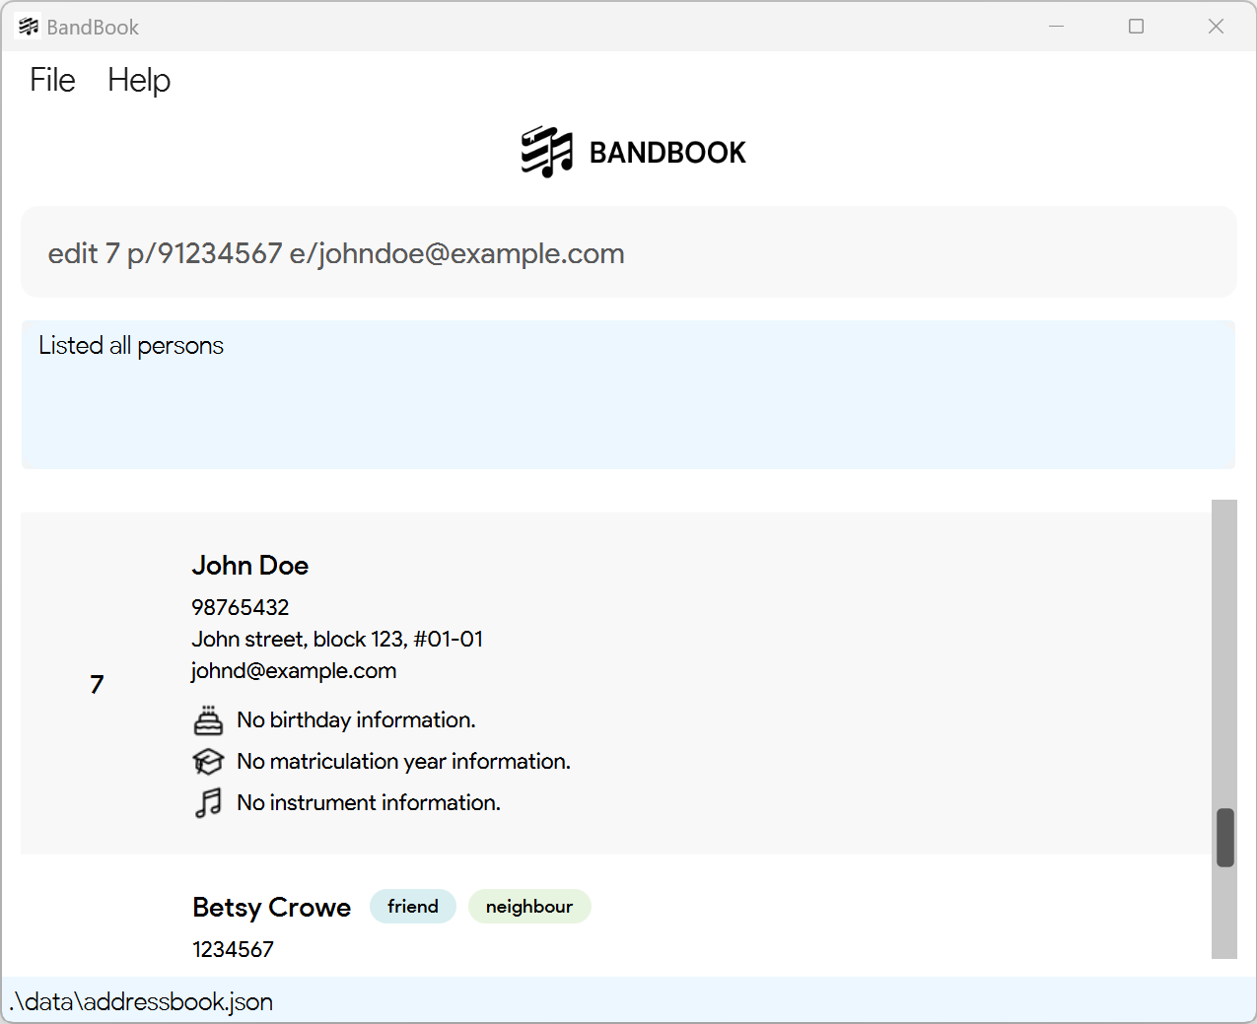Click the index number 7 on the card

pyautogui.click(x=97, y=684)
